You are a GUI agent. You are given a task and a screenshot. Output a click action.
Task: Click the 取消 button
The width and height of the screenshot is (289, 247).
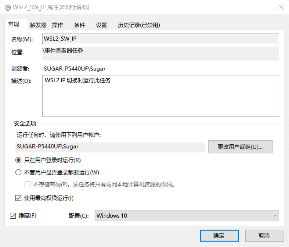(x=264, y=236)
